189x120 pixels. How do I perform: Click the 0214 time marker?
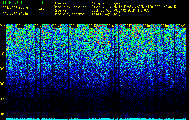click(x=74, y=26)
